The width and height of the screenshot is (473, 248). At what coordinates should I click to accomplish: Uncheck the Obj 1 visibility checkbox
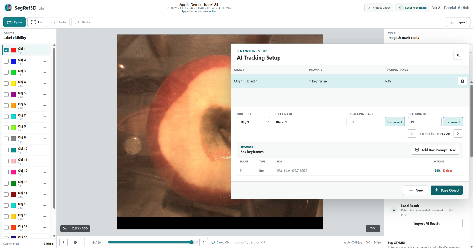pyautogui.click(x=6, y=50)
